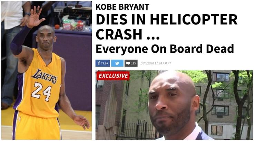This screenshot has height=141, width=254.
Task: Open comments using the speech bubble icon
Action: tap(128, 63)
